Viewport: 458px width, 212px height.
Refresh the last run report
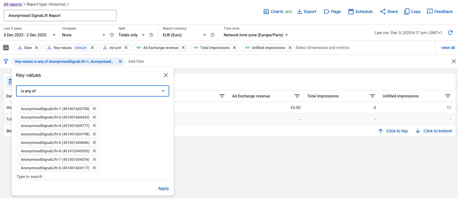point(450,33)
